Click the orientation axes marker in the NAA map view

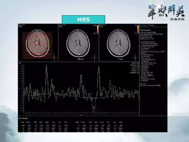tap(94, 58)
